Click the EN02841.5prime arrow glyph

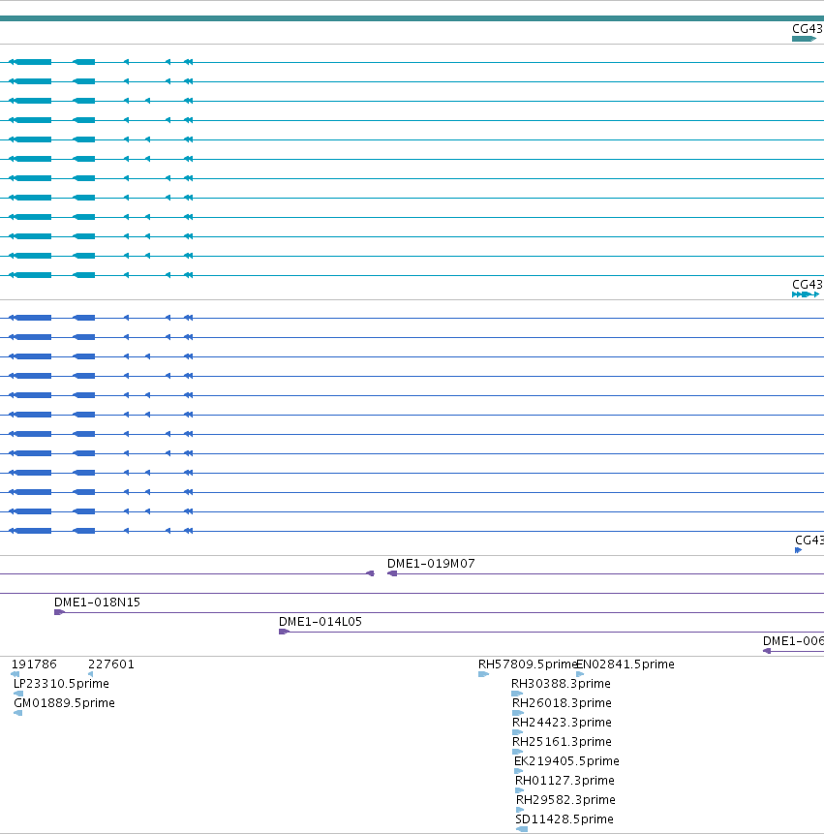click(580, 674)
